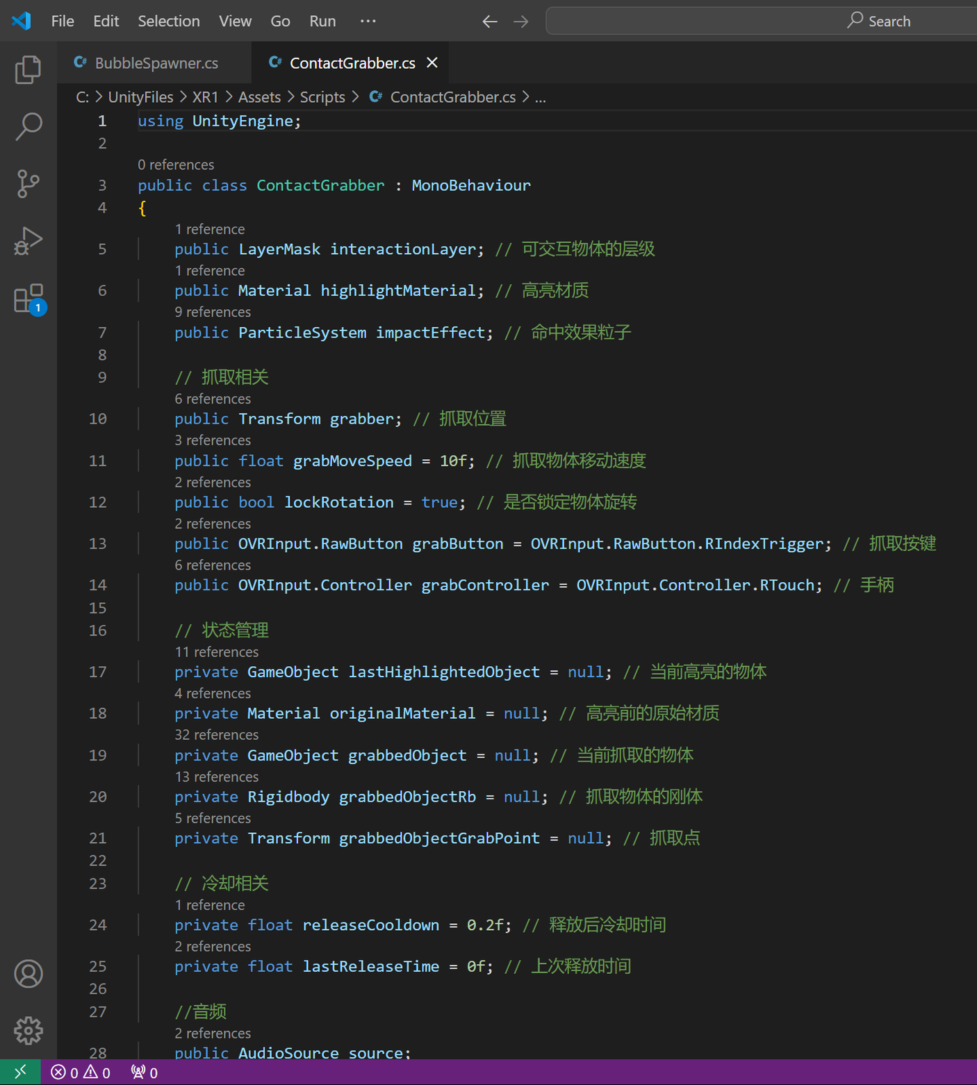
Task: Click the ports forwarded status item
Action: pos(145,1072)
